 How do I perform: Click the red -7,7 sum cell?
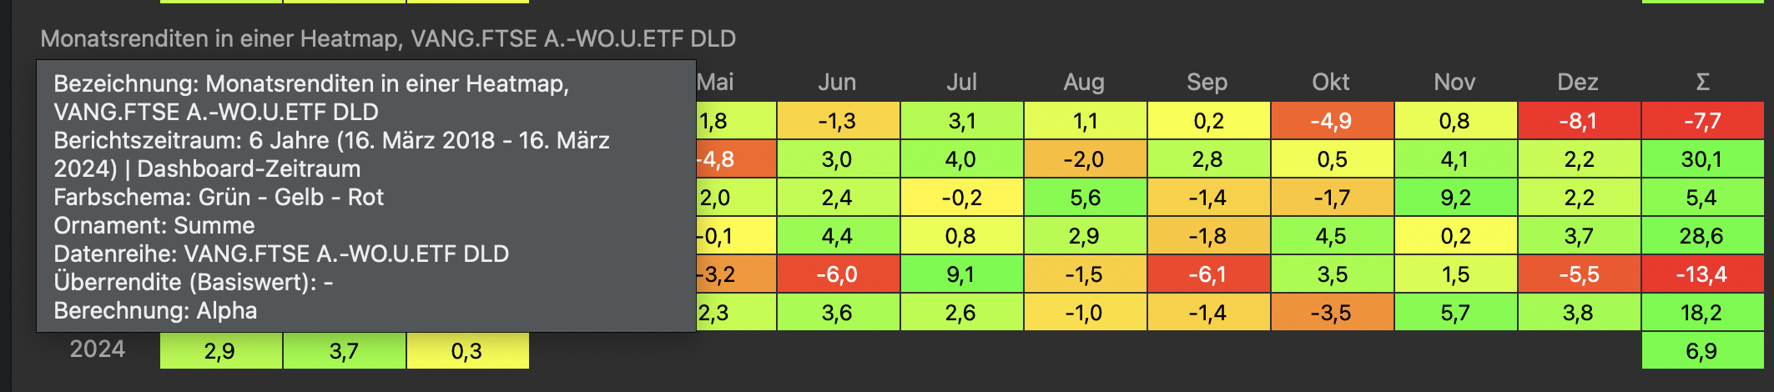click(x=1702, y=121)
